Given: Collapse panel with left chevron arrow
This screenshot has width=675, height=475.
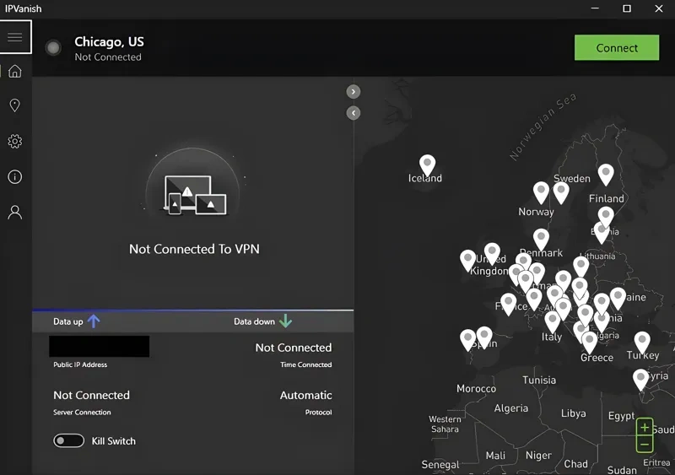Looking at the screenshot, I should coord(354,113).
